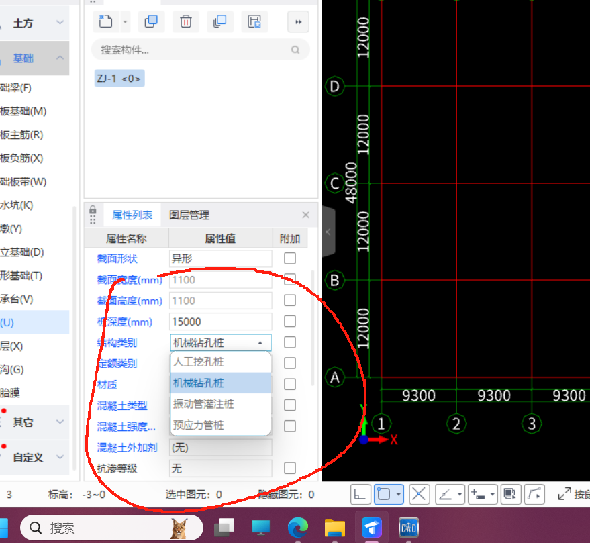Check the 结构类别 additional checkbox
Screen dimensions: 590x543
click(x=290, y=342)
